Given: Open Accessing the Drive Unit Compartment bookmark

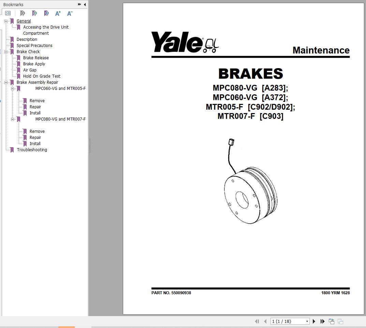Looking at the screenshot, I should coord(46,30).
